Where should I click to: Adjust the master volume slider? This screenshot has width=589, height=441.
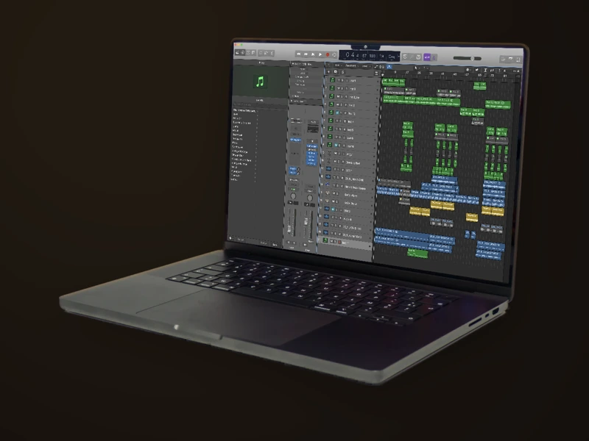pyautogui.click(x=468, y=59)
